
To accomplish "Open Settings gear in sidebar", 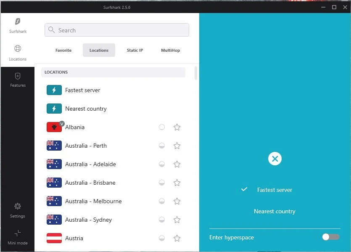I will (x=18, y=207).
